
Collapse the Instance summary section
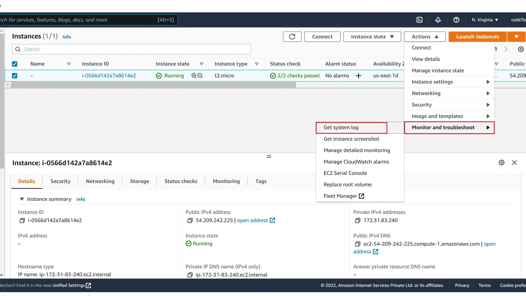coord(22,199)
